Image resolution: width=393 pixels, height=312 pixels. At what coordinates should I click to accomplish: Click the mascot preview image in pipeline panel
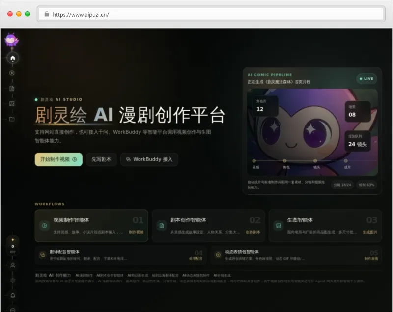click(x=312, y=132)
